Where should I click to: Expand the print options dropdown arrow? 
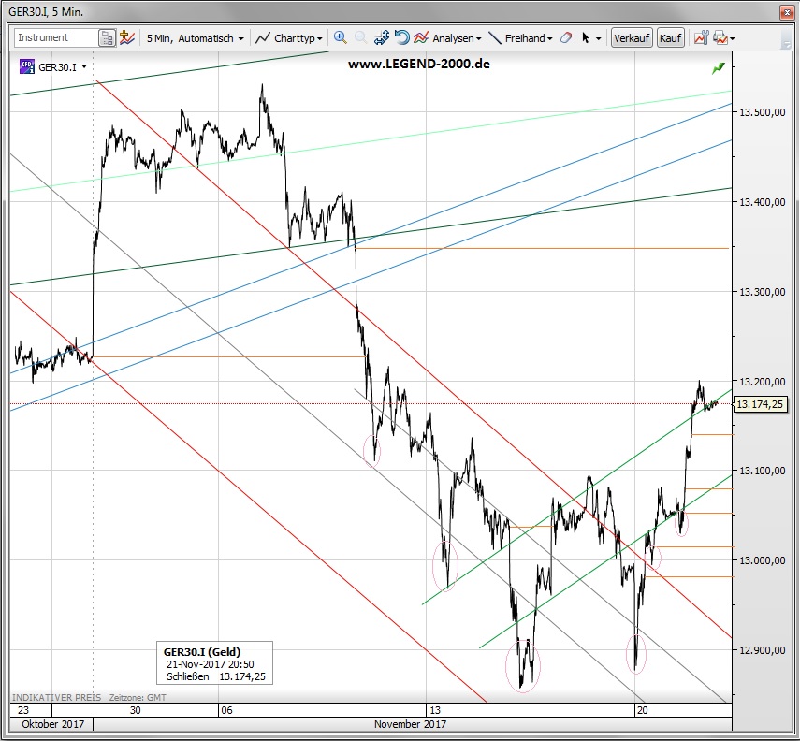[732, 38]
